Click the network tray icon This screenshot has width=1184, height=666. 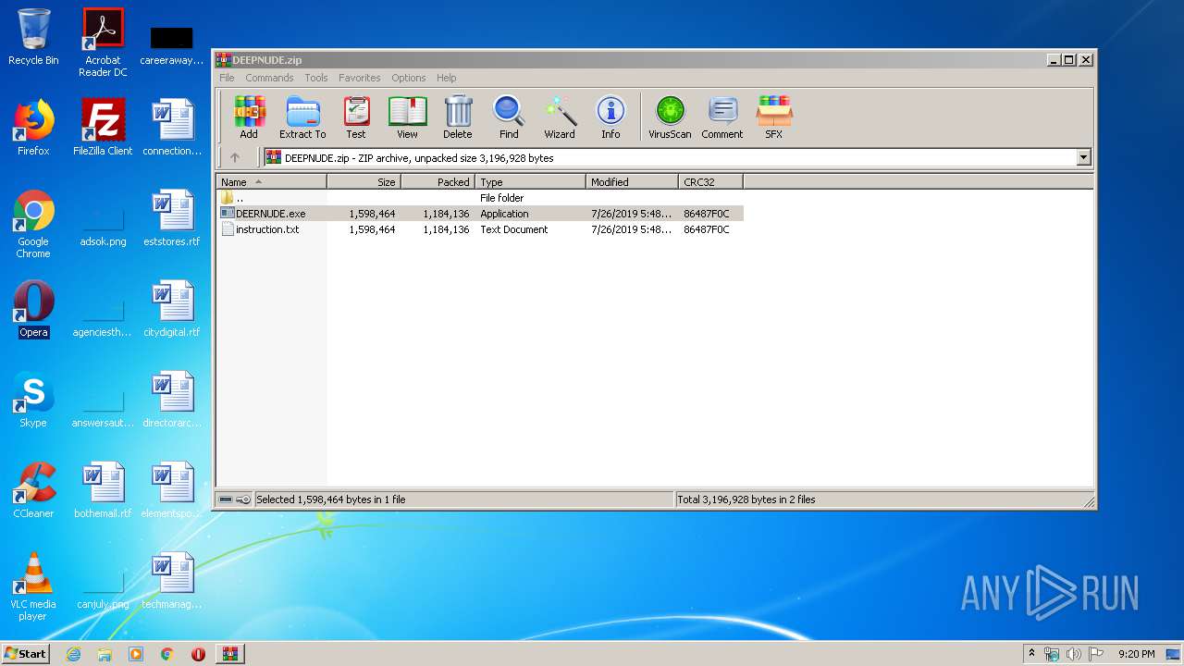pyautogui.click(x=1052, y=654)
